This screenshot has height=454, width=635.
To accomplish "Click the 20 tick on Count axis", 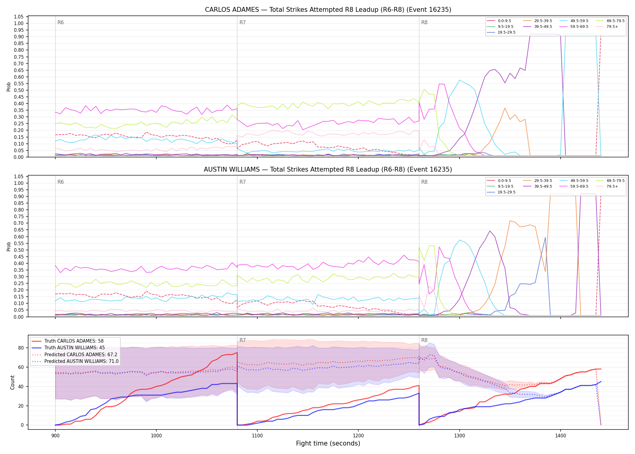I will click(21, 406).
